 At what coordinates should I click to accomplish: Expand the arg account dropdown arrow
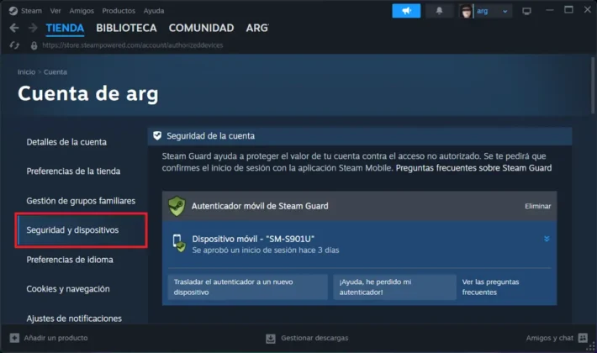505,12
